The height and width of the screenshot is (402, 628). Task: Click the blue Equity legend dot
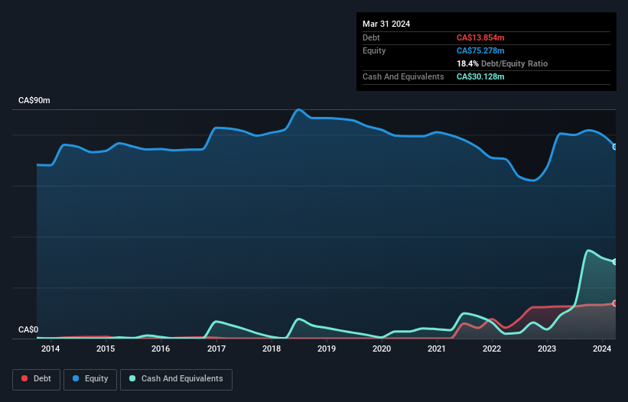tap(76, 378)
